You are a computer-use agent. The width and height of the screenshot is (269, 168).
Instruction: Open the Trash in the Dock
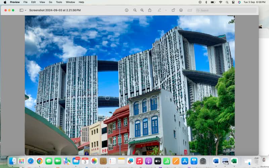click(257, 161)
